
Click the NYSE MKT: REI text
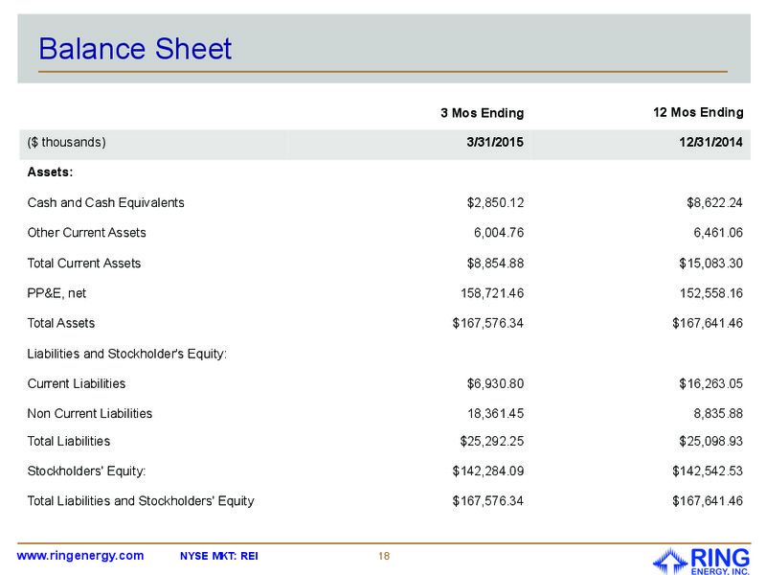point(219,557)
